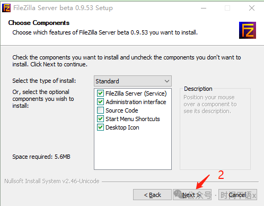Close the setup window
This screenshot has width=264, height=206.
coord(252,8)
